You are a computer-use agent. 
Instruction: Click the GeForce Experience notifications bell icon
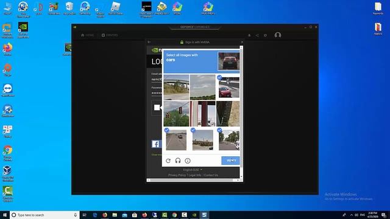[249, 35]
